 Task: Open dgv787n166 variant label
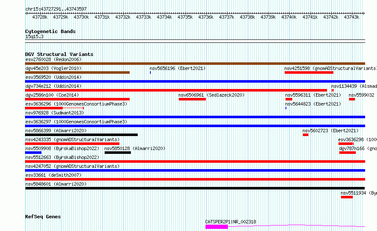pos(358,148)
